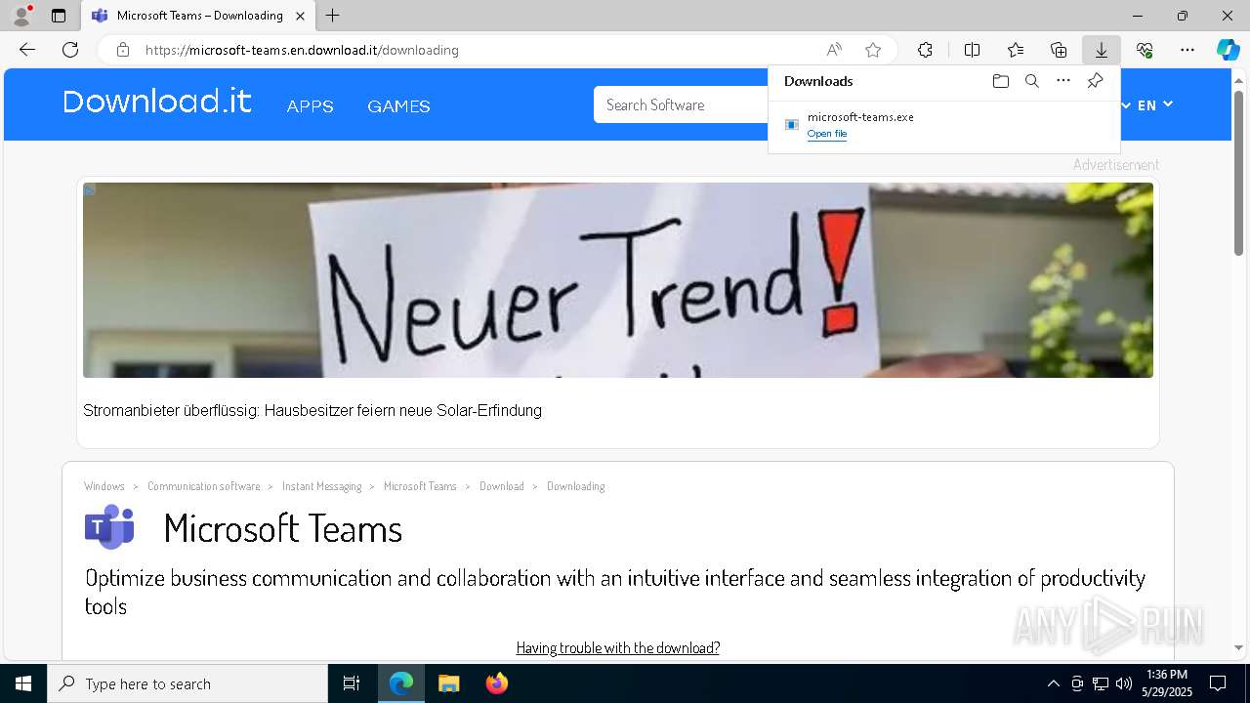Refresh the current page

70,50
